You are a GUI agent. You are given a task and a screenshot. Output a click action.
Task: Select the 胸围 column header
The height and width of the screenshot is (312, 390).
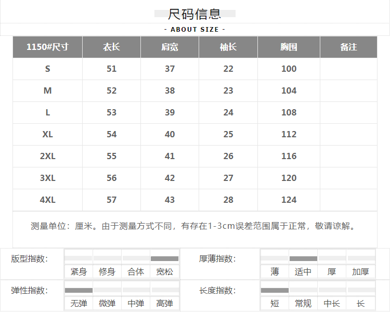(x=289, y=47)
